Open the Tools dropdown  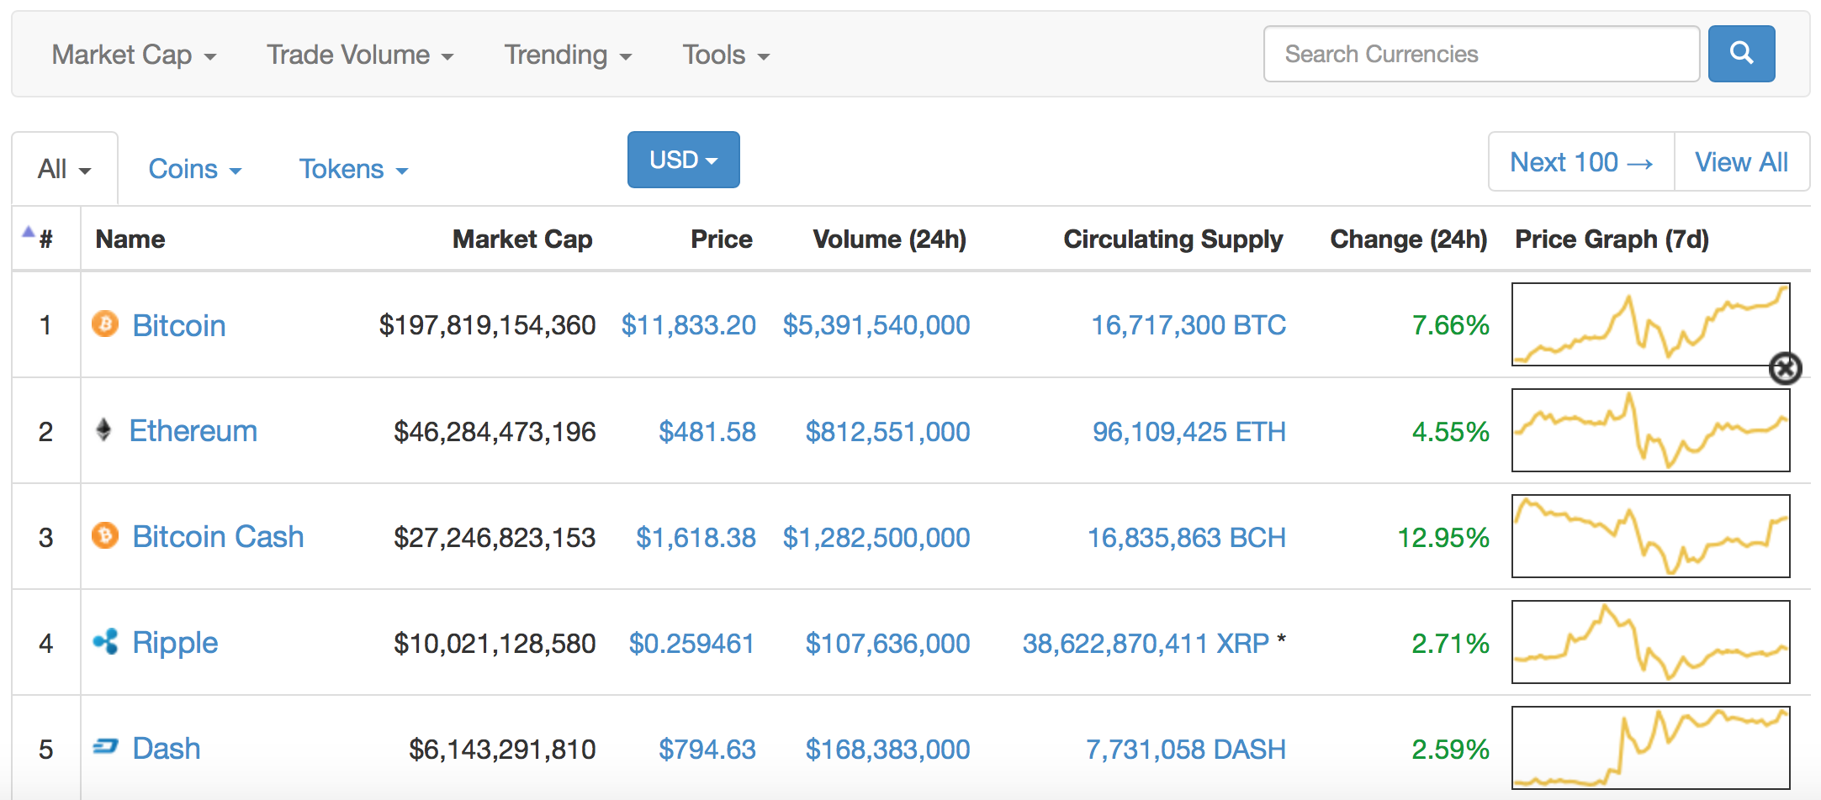(x=726, y=55)
